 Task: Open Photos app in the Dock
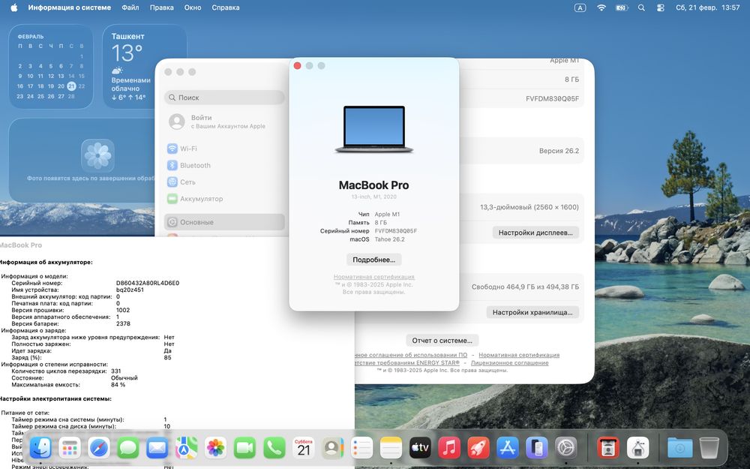216,448
